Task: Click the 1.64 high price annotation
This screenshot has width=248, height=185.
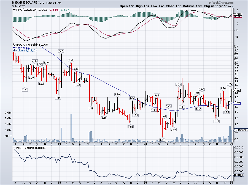Action: (x=223, y=89)
